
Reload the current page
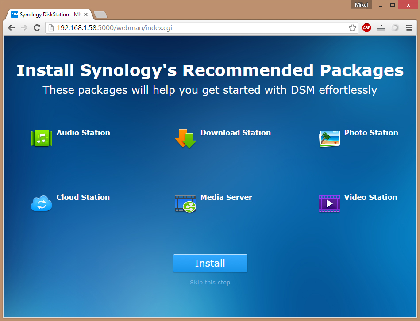point(37,27)
